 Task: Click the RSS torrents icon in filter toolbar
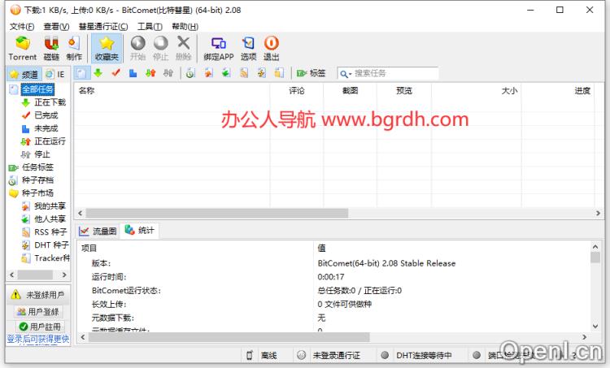pyautogui.click(x=244, y=73)
